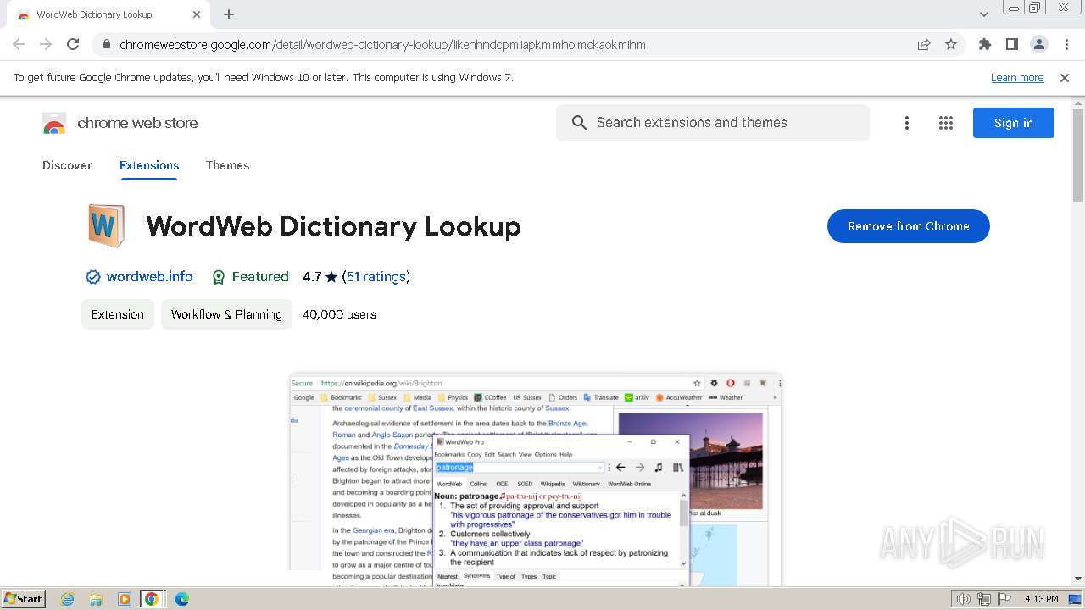Focus the Search extensions and themes field
This screenshot has width=1085, height=610.
(x=713, y=123)
